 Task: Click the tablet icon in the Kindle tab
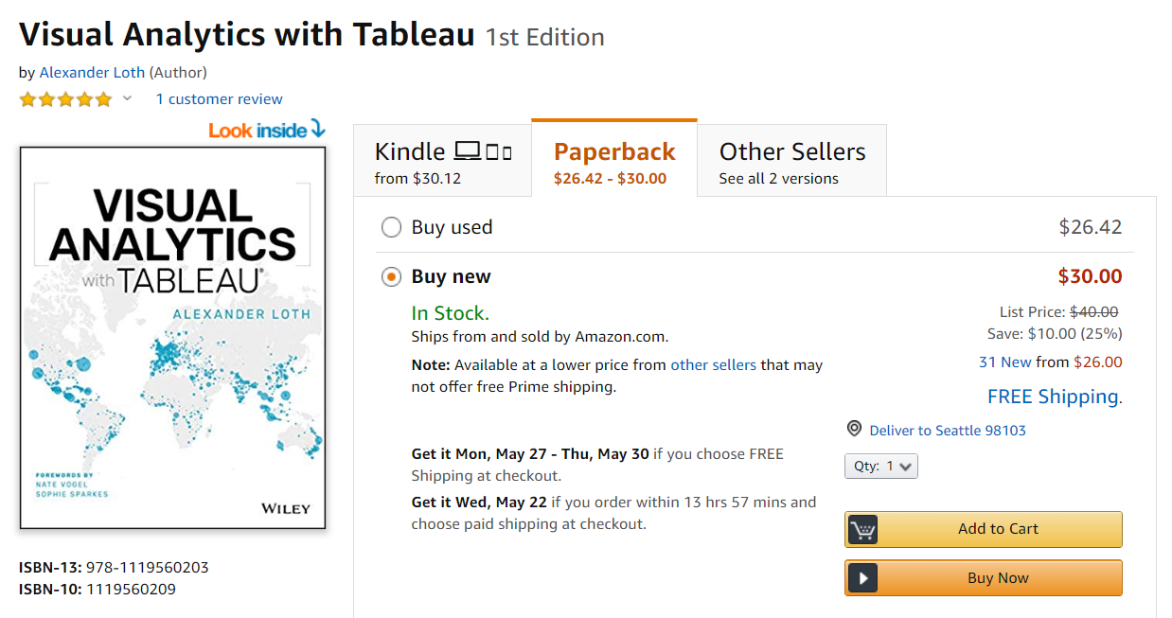(x=493, y=150)
